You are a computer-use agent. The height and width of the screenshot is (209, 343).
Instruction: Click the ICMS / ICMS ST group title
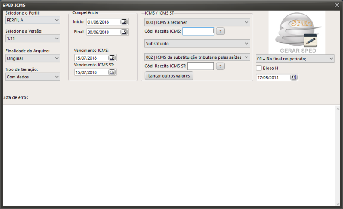pos(159,13)
